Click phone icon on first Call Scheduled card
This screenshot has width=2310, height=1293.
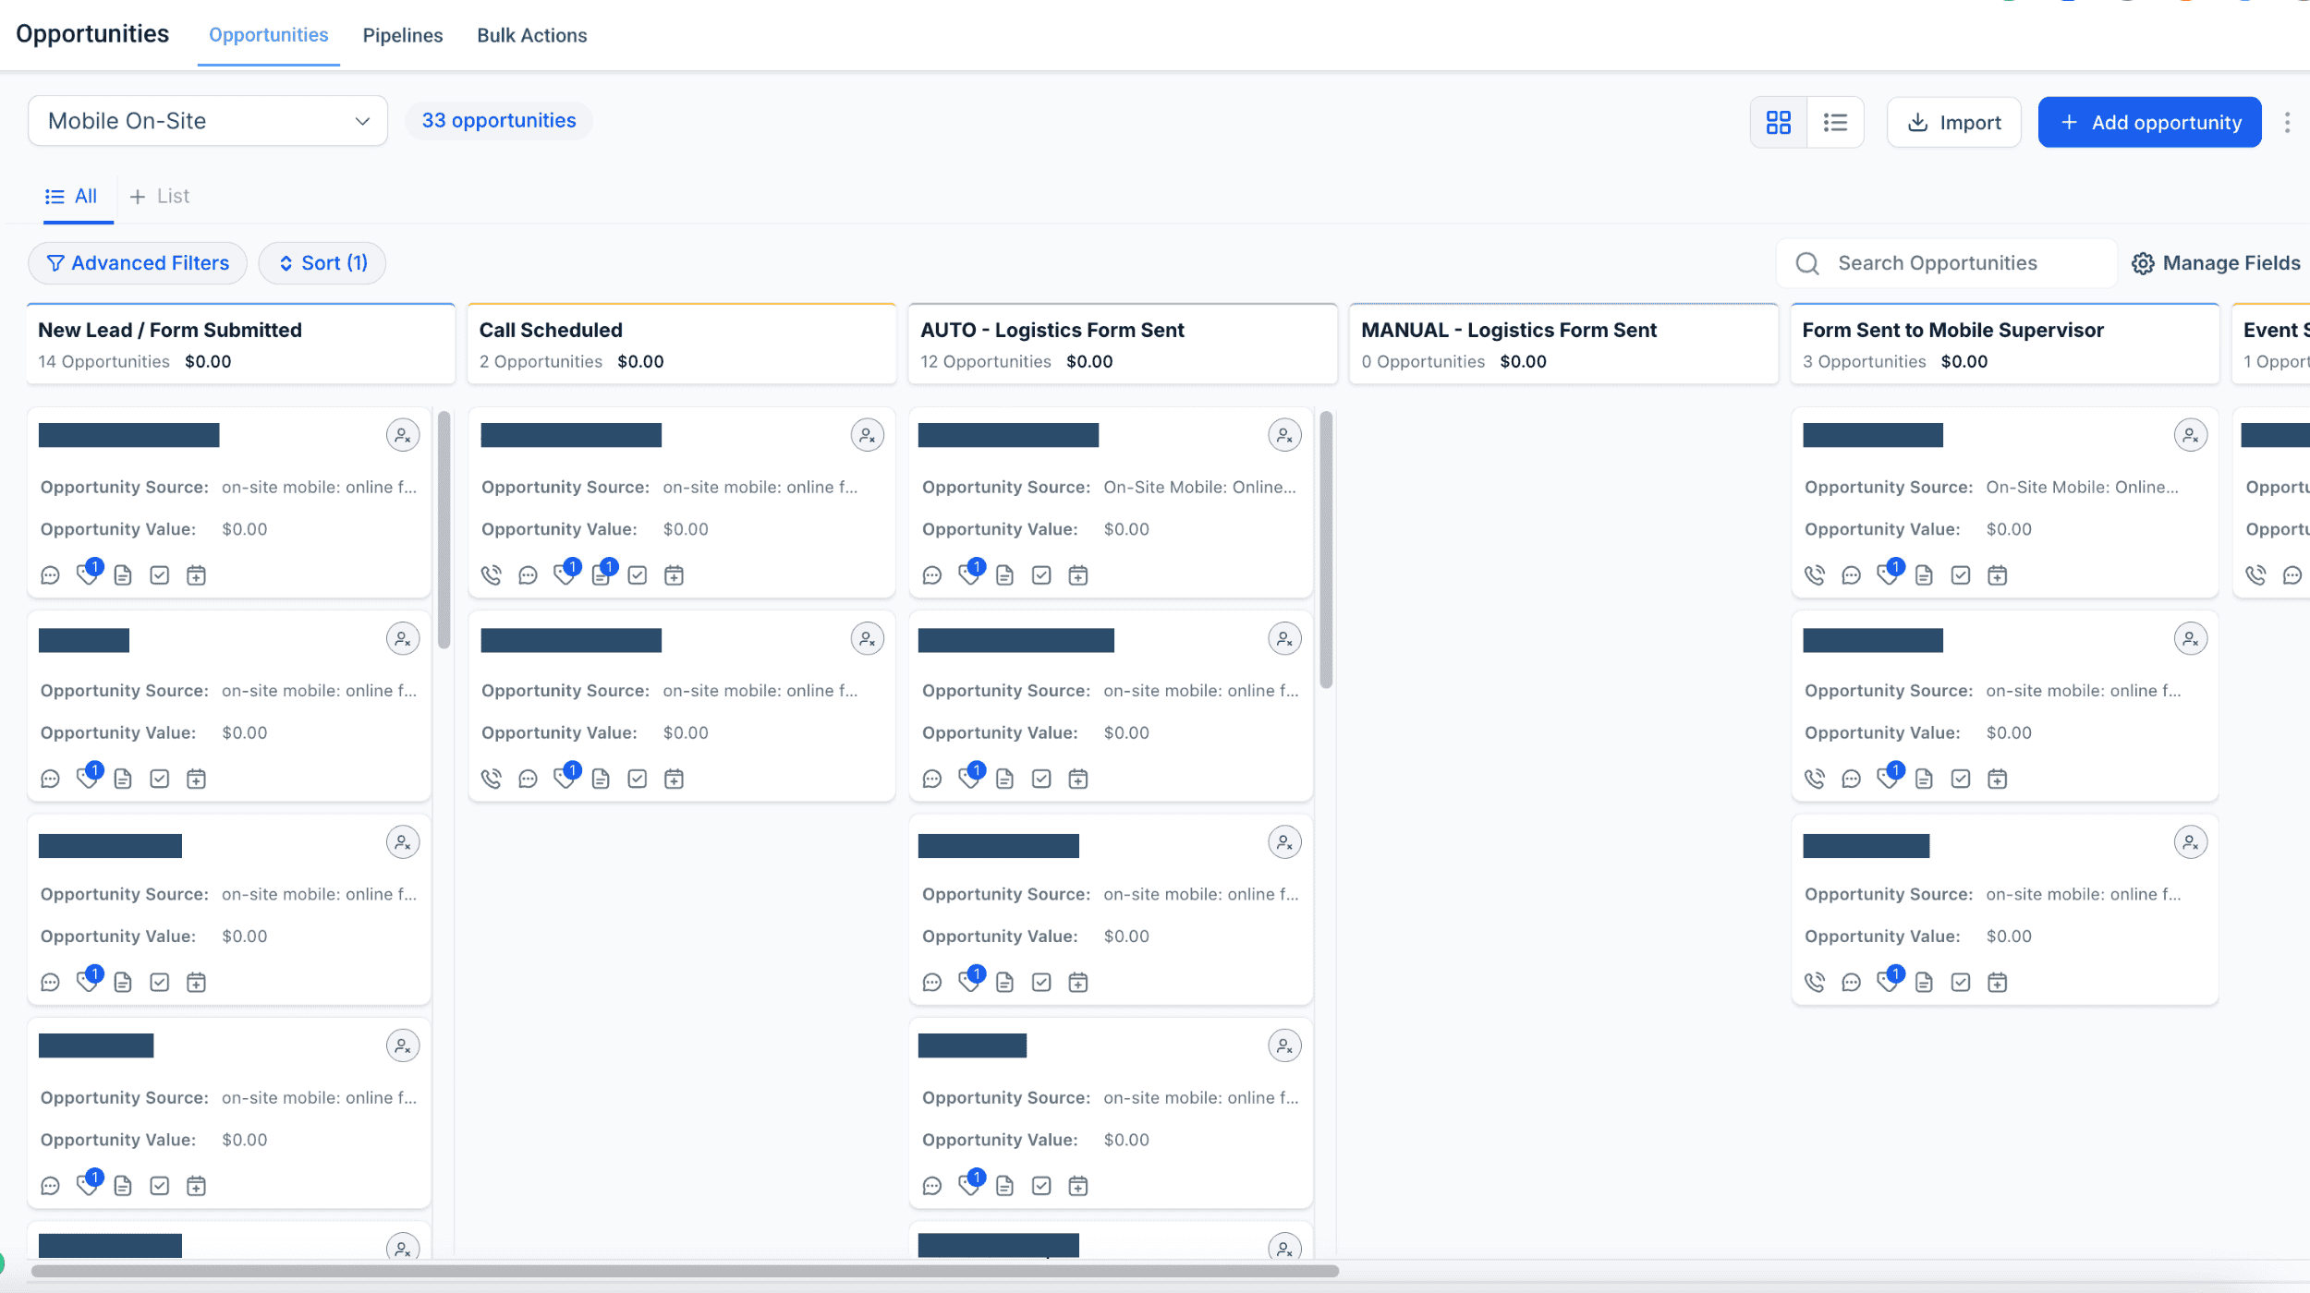492,575
